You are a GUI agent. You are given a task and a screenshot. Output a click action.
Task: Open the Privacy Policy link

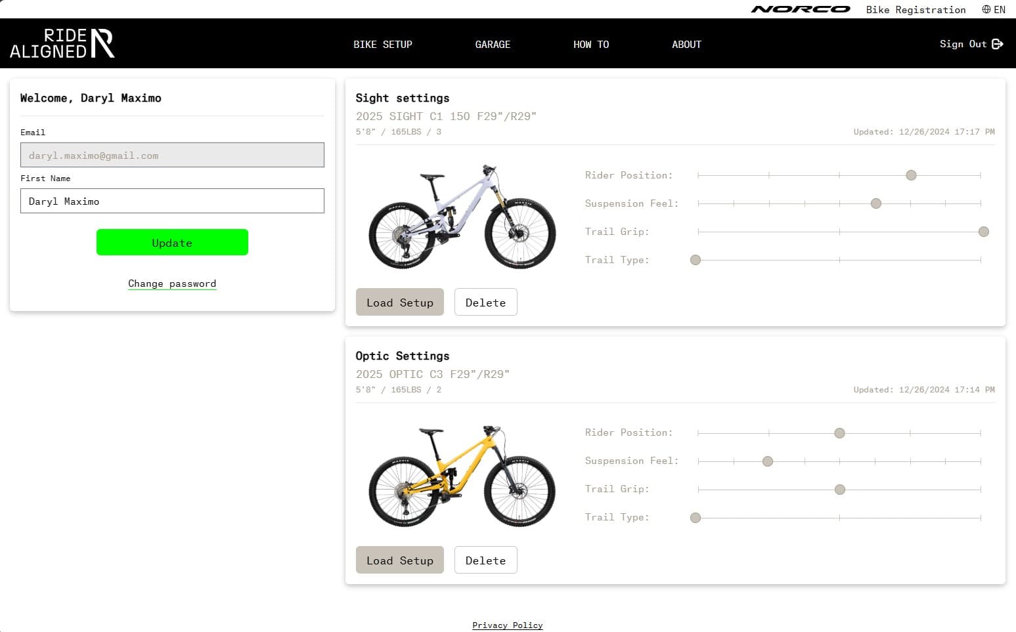508,625
